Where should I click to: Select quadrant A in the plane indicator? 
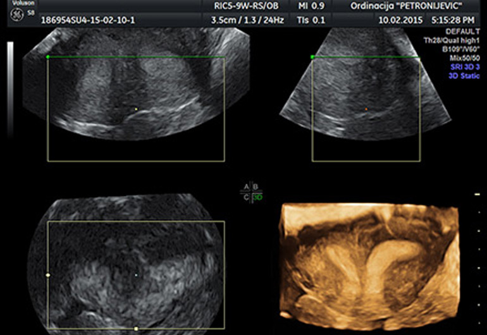coord(247,187)
